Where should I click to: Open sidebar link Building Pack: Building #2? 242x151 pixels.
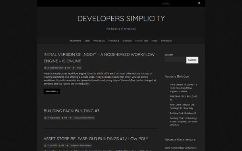183,113
